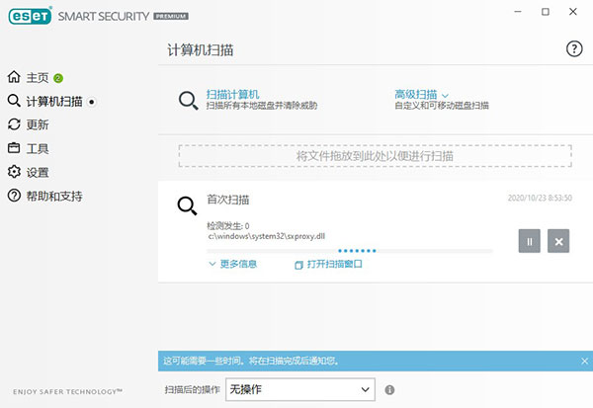The image size is (593, 408).
Task: Click the help question mark icon
Action: (x=574, y=48)
